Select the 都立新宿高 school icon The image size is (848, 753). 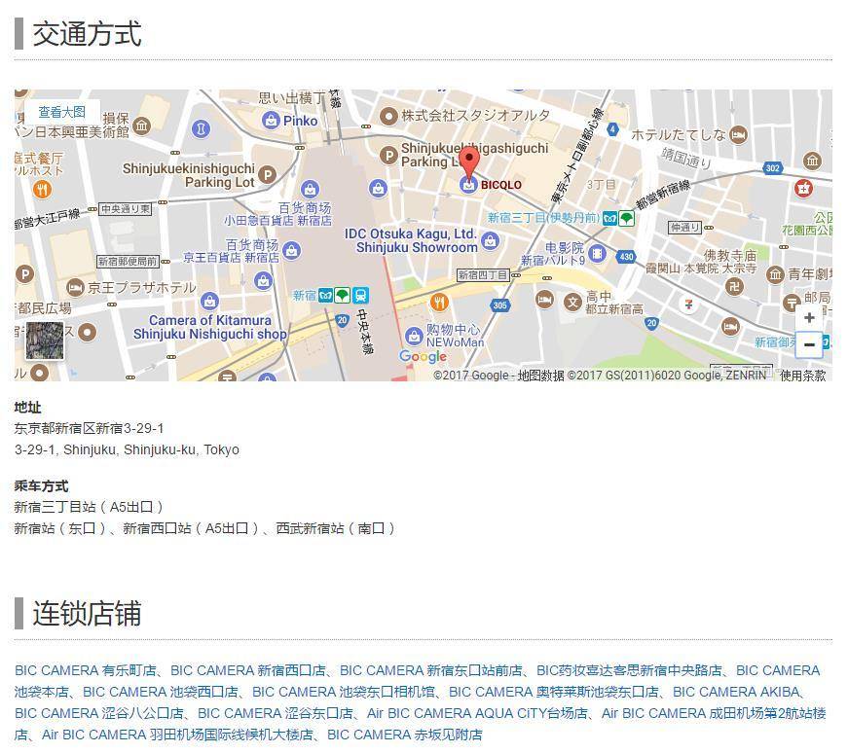[x=572, y=303]
